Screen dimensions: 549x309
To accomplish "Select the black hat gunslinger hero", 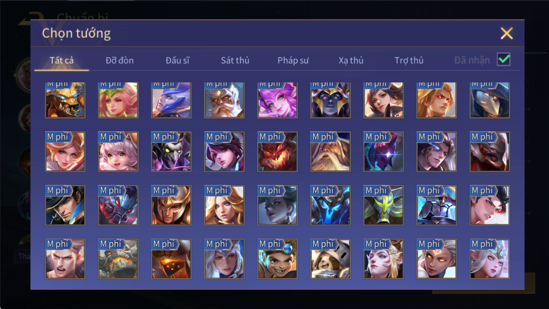I will [x=65, y=206].
